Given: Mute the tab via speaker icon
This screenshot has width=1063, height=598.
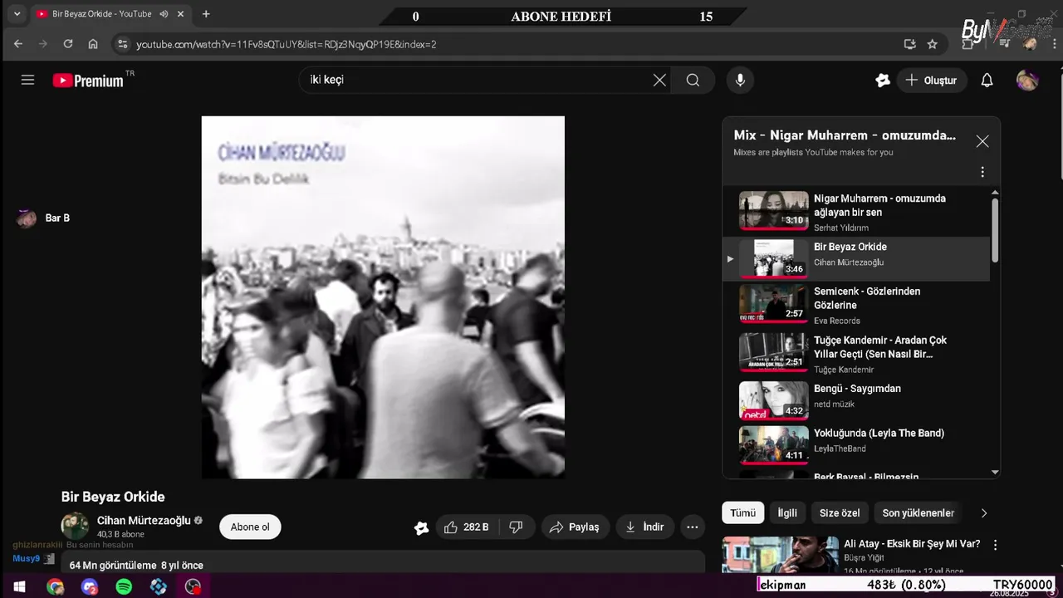Looking at the screenshot, I should pyautogui.click(x=164, y=14).
